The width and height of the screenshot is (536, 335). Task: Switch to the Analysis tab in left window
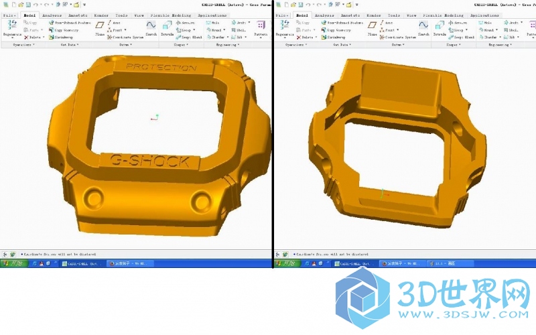click(x=52, y=15)
